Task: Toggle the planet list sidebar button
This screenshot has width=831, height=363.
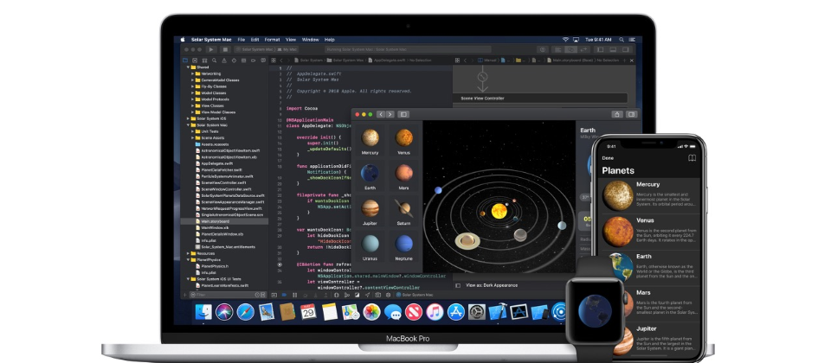Action: pos(403,114)
